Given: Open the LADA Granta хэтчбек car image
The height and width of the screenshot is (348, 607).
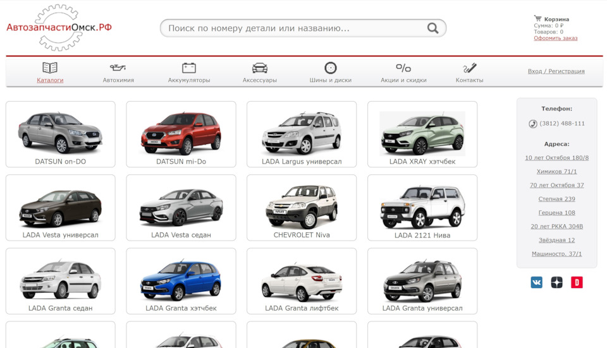Looking at the screenshot, I should click(x=181, y=280).
